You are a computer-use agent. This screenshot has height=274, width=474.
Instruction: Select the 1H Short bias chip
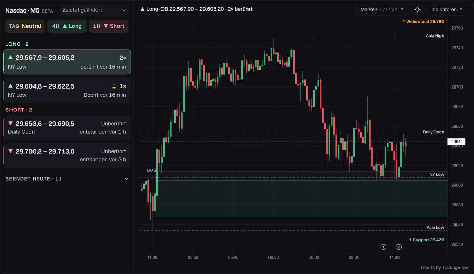tap(109, 26)
